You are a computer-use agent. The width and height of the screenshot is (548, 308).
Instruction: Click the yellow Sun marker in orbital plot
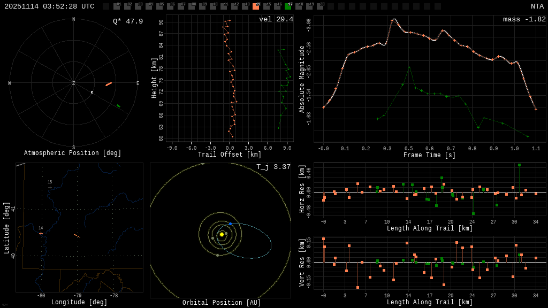(x=222, y=234)
